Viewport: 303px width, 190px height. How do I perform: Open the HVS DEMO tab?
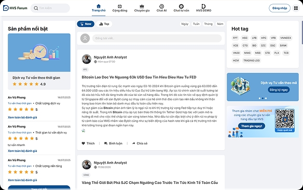tap(204, 8)
